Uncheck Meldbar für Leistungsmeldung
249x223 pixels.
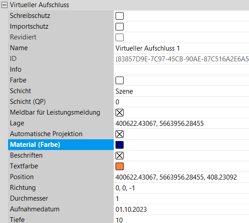[120, 112]
